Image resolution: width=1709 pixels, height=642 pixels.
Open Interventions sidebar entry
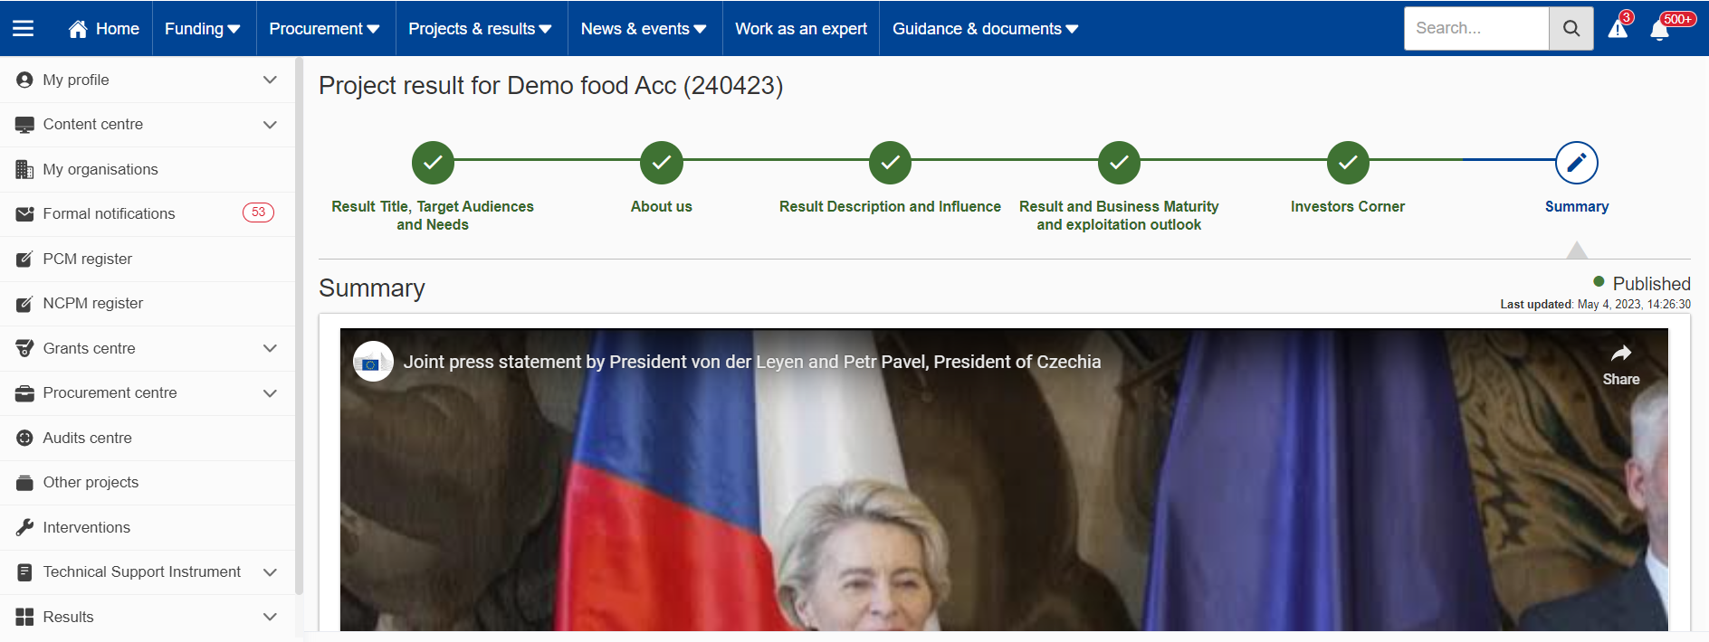[148, 527]
